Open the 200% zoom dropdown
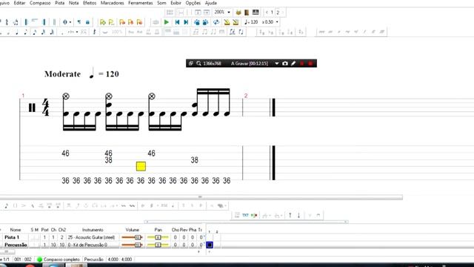Screen dimensions: 474x267 point(229,12)
